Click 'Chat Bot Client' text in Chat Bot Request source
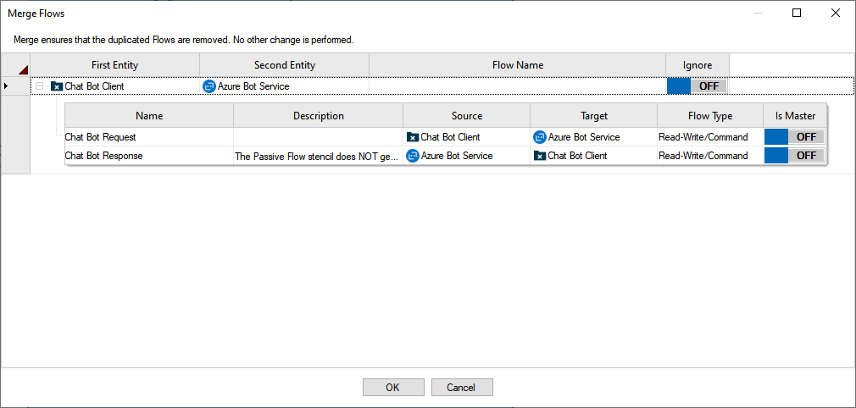This screenshot has width=856, height=408. point(450,137)
